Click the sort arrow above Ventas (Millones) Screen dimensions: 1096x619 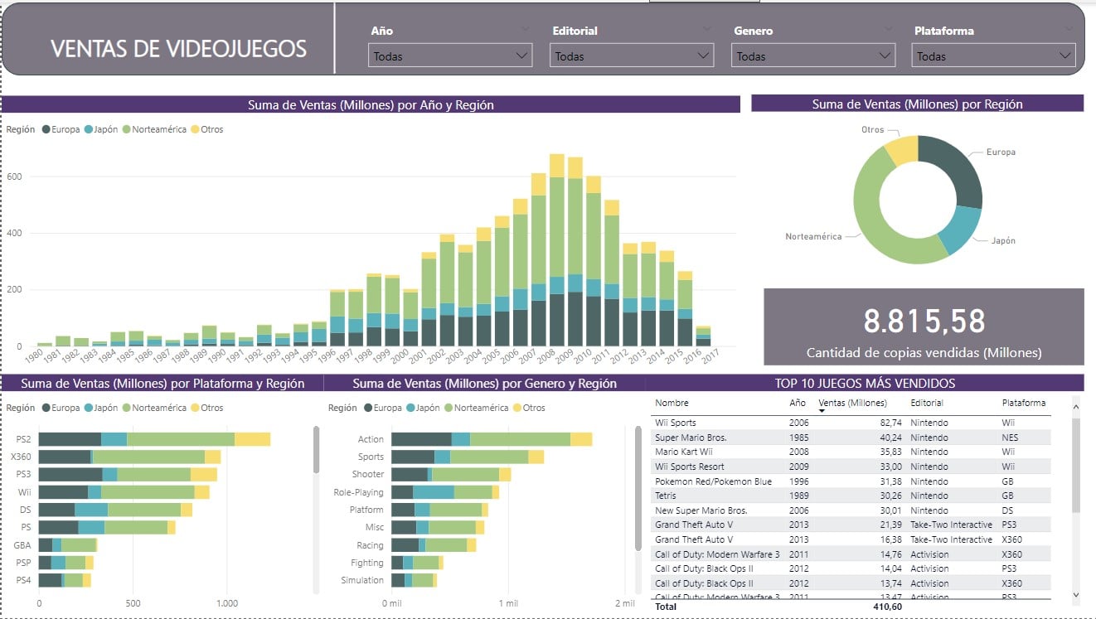click(x=822, y=412)
